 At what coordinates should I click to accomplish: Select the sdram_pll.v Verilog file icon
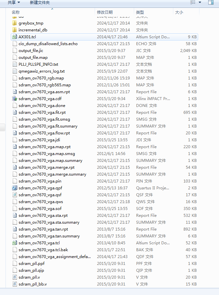tap(14, 277)
